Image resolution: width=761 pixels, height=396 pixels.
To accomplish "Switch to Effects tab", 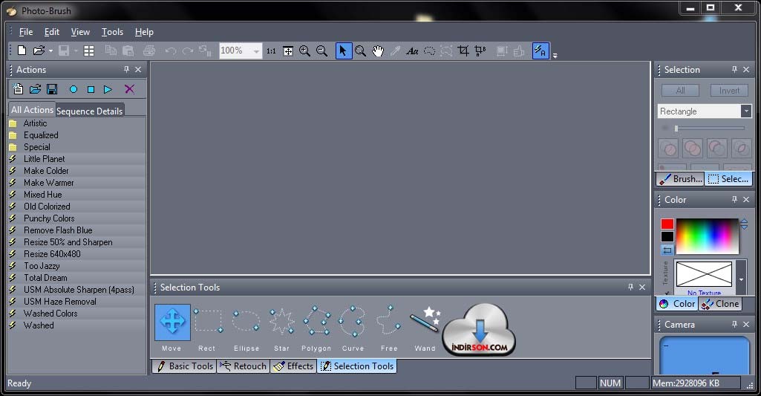I will tap(293, 366).
